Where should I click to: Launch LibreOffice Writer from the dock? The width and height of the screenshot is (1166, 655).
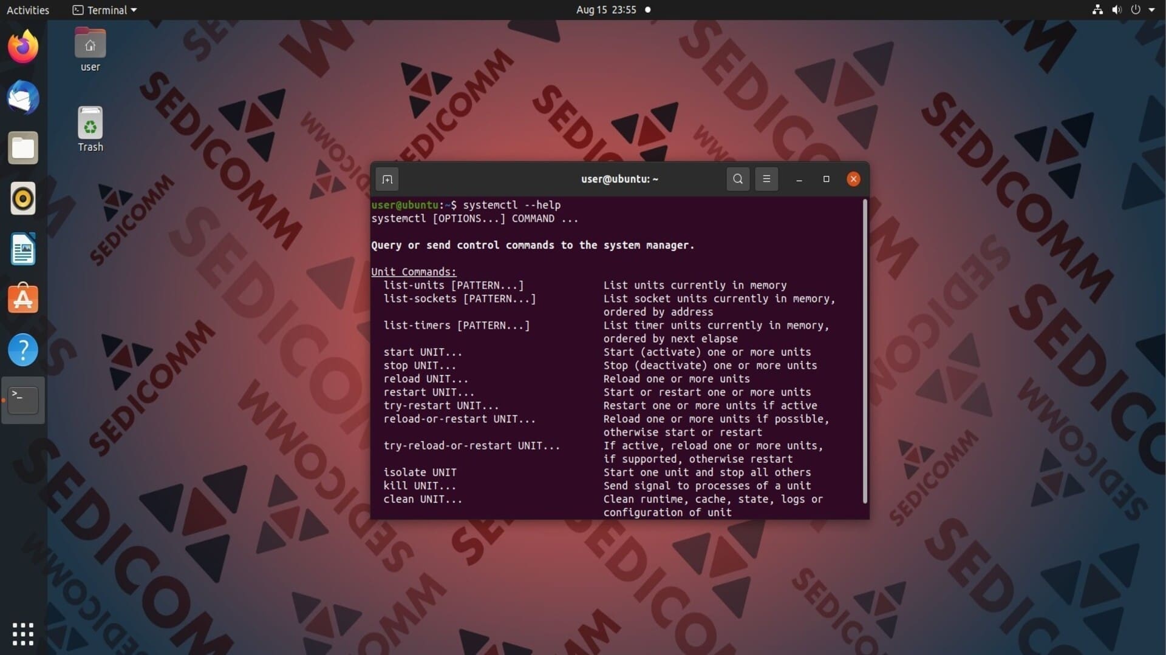tap(23, 249)
